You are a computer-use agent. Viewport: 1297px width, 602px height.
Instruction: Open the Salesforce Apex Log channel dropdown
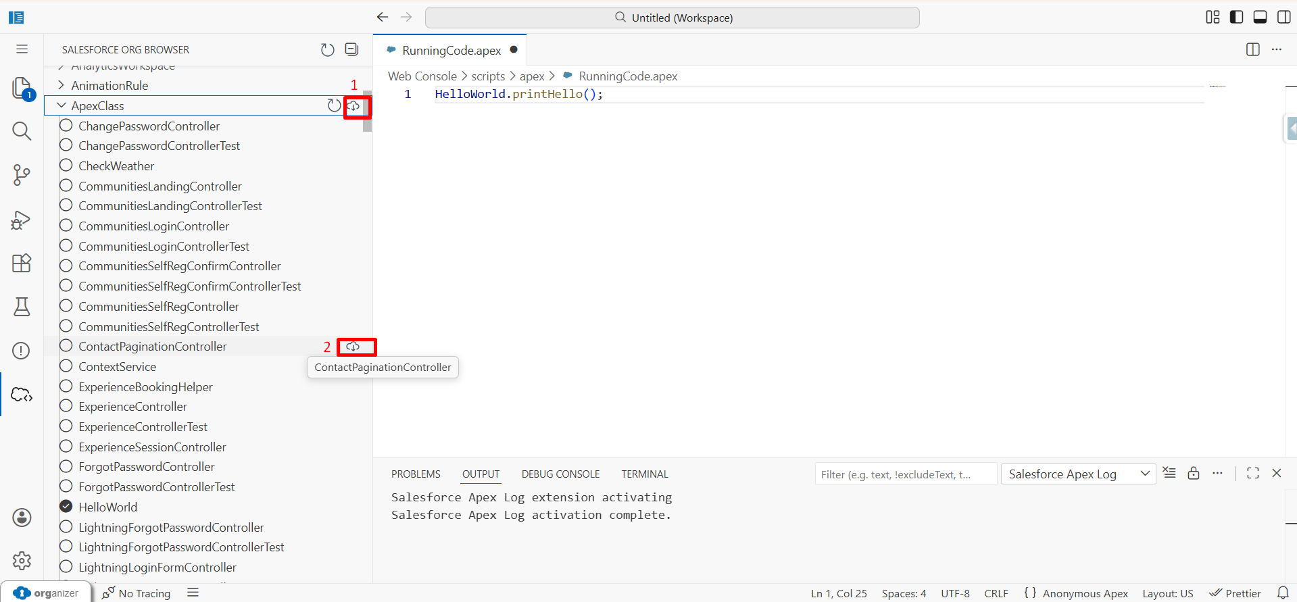tap(1079, 474)
